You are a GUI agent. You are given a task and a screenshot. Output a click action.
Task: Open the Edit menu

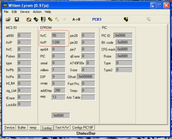[14, 12]
